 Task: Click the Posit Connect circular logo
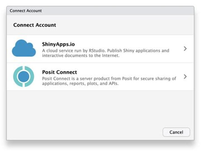click(24, 77)
